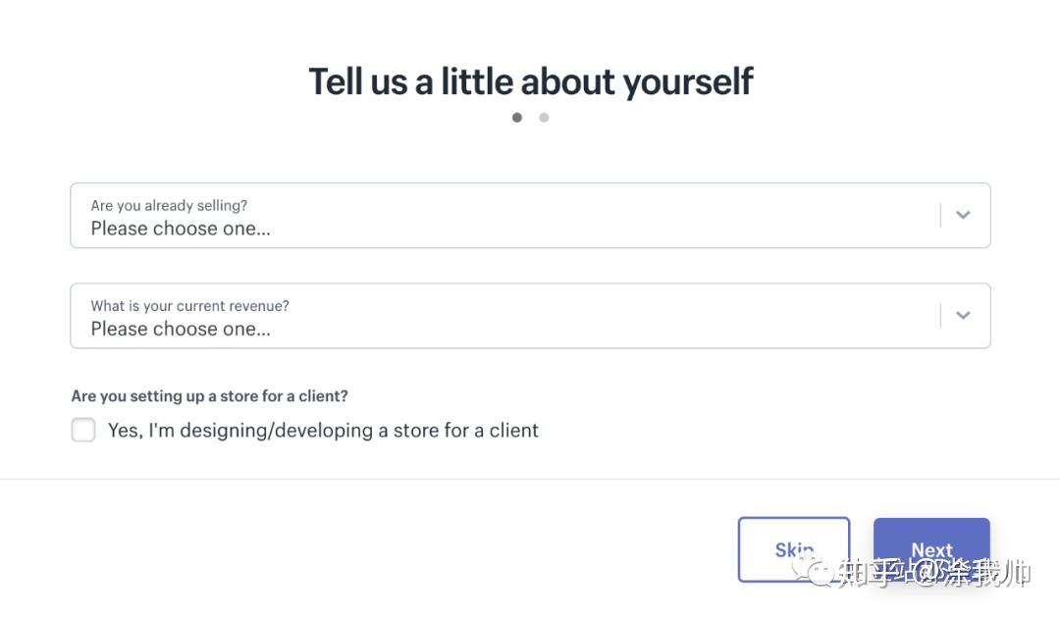Click the WeChat logo watermark icon
This screenshot has width=1060, height=618.
point(814,571)
